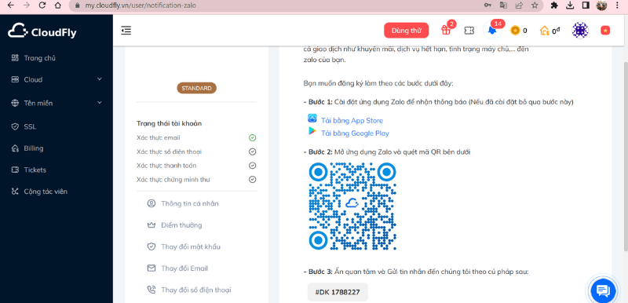Viewport: 628px width, 303px height.
Task: Click the password key icon in address bar
Action: tap(487, 5)
